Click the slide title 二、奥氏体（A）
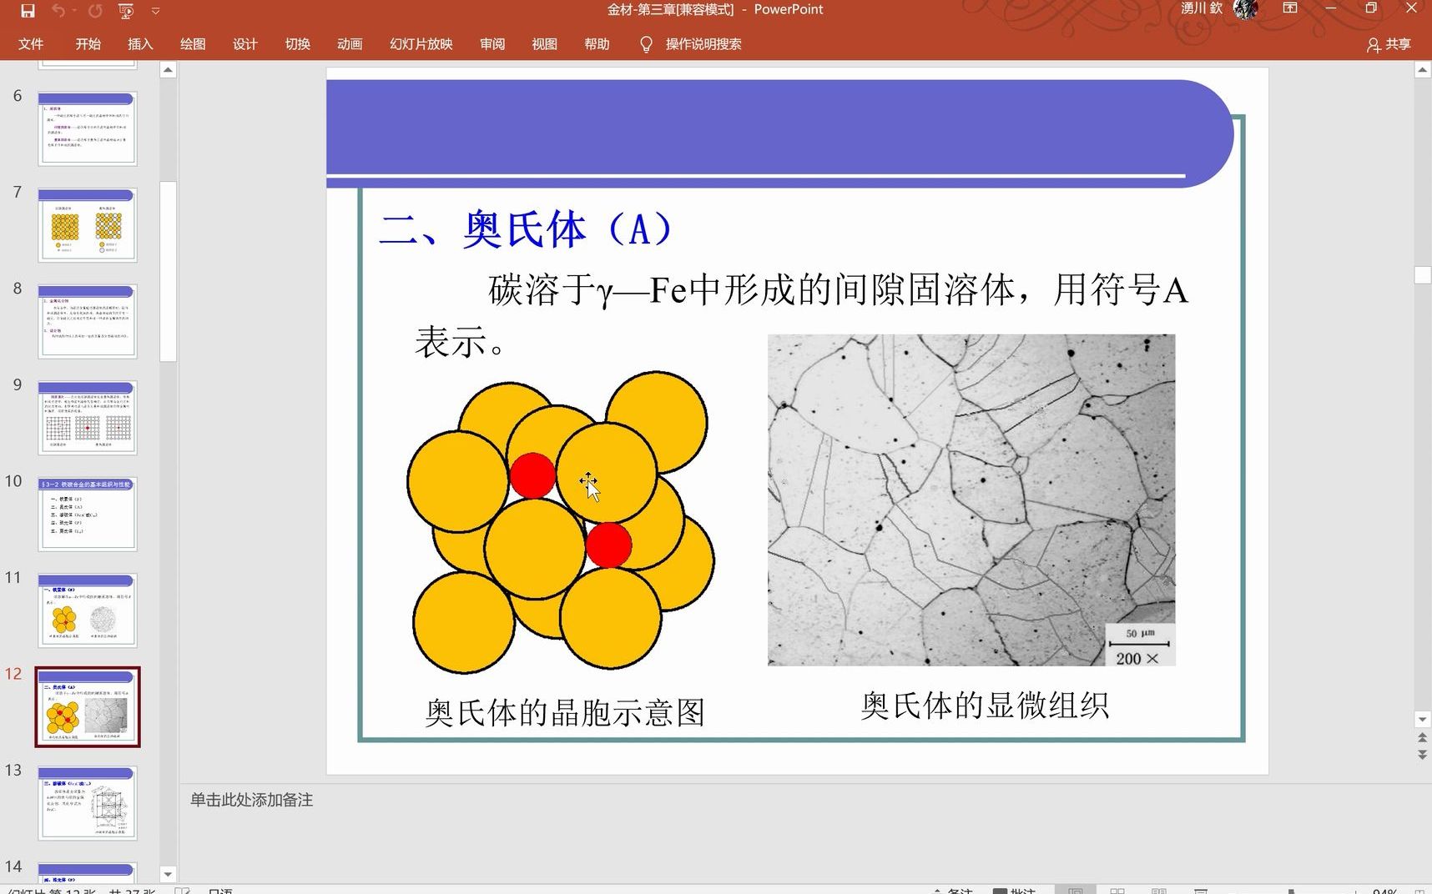The height and width of the screenshot is (894, 1432). tap(526, 229)
